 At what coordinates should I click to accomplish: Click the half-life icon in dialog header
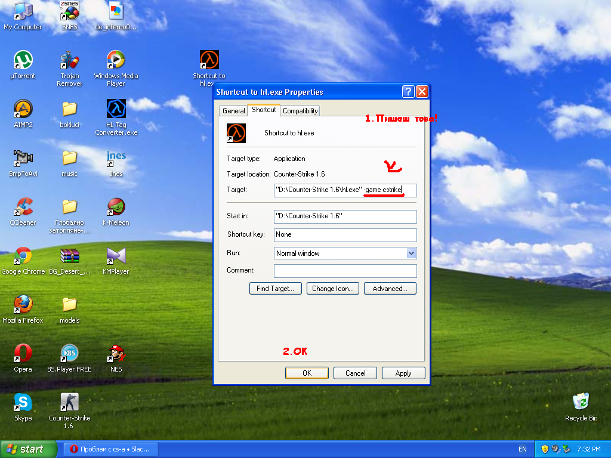coord(236,133)
